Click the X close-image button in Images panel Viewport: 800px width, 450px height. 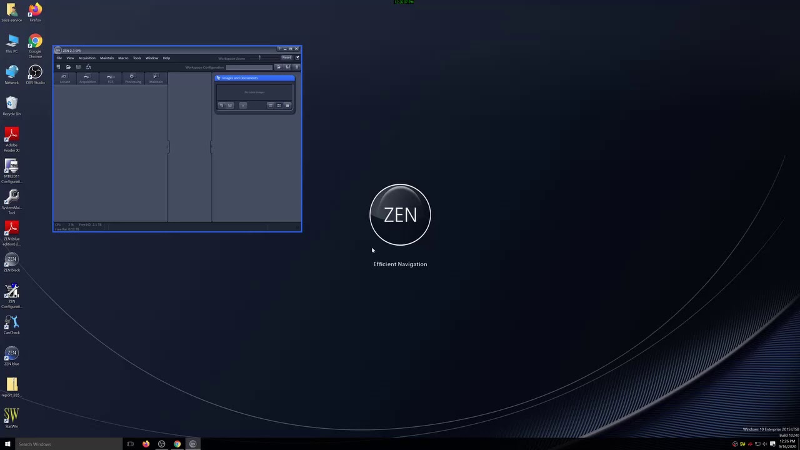tap(243, 106)
